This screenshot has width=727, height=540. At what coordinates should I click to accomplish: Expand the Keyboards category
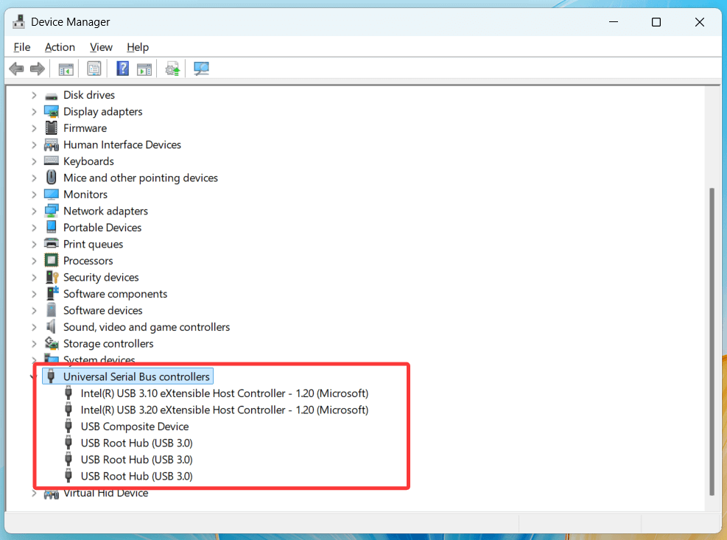coord(33,161)
